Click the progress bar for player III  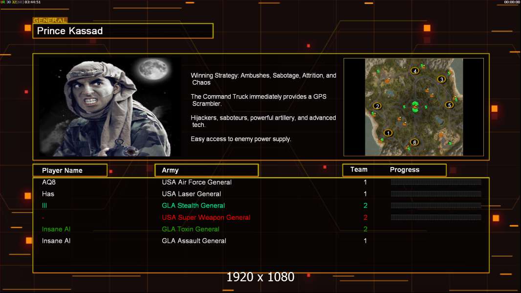tap(436, 206)
